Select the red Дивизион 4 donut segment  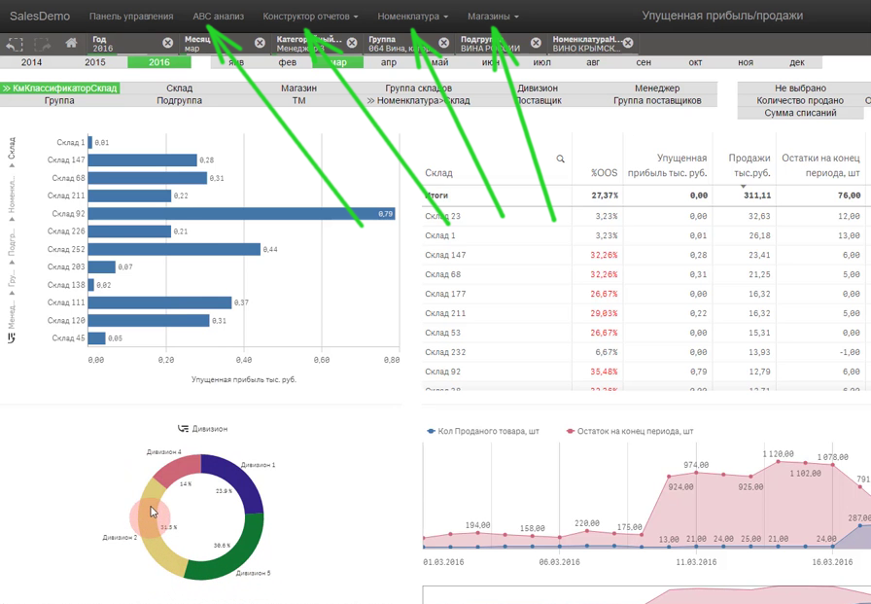click(175, 469)
